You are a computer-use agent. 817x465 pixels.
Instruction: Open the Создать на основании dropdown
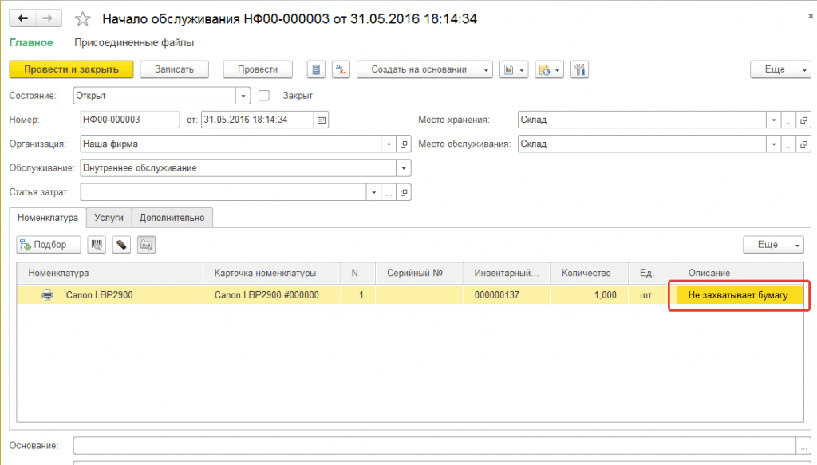click(424, 69)
